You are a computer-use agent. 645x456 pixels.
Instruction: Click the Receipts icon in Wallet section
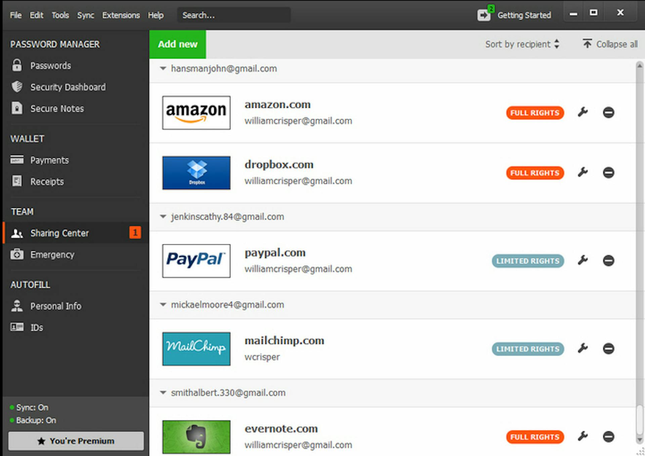pos(17,181)
